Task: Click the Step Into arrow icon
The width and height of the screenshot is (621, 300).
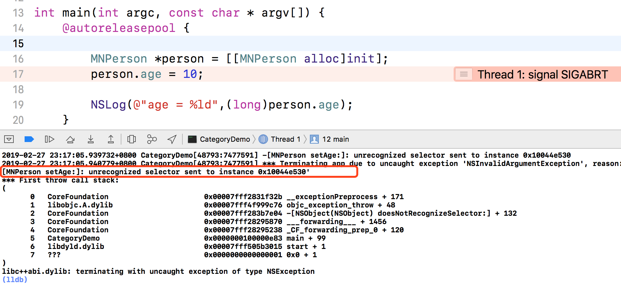Action: tap(91, 139)
